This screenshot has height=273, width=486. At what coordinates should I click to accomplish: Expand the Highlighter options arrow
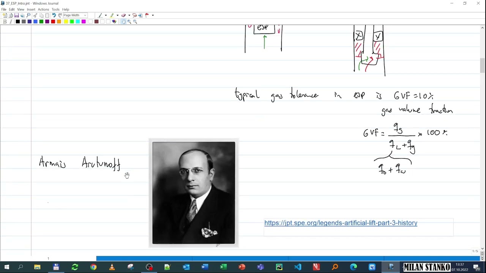(x=117, y=15)
